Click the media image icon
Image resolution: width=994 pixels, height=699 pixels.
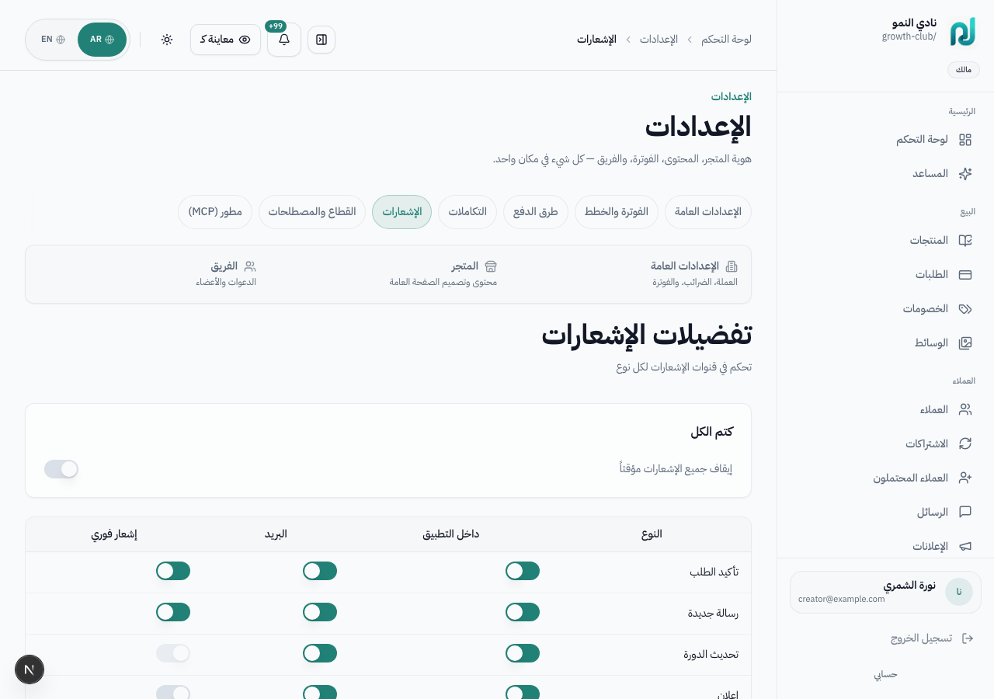coord(965,343)
